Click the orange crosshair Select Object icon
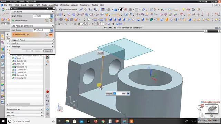 51,34
